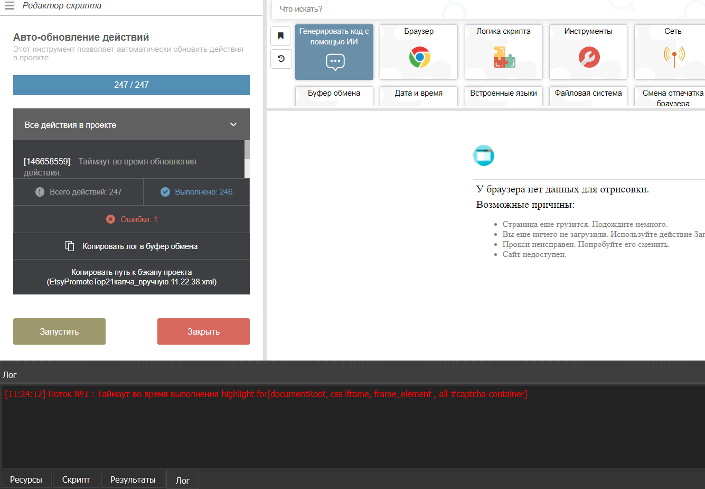Click Копировать лог в буфер обмена

tap(131, 246)
